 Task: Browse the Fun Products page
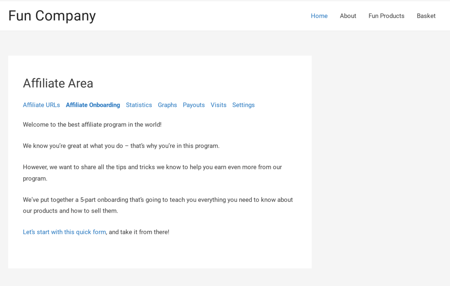tap(386, 16)
